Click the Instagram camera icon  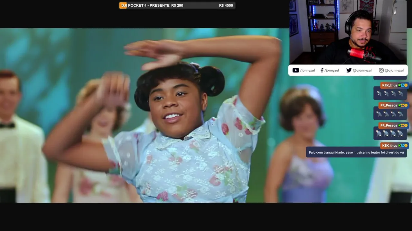(381, 70)
